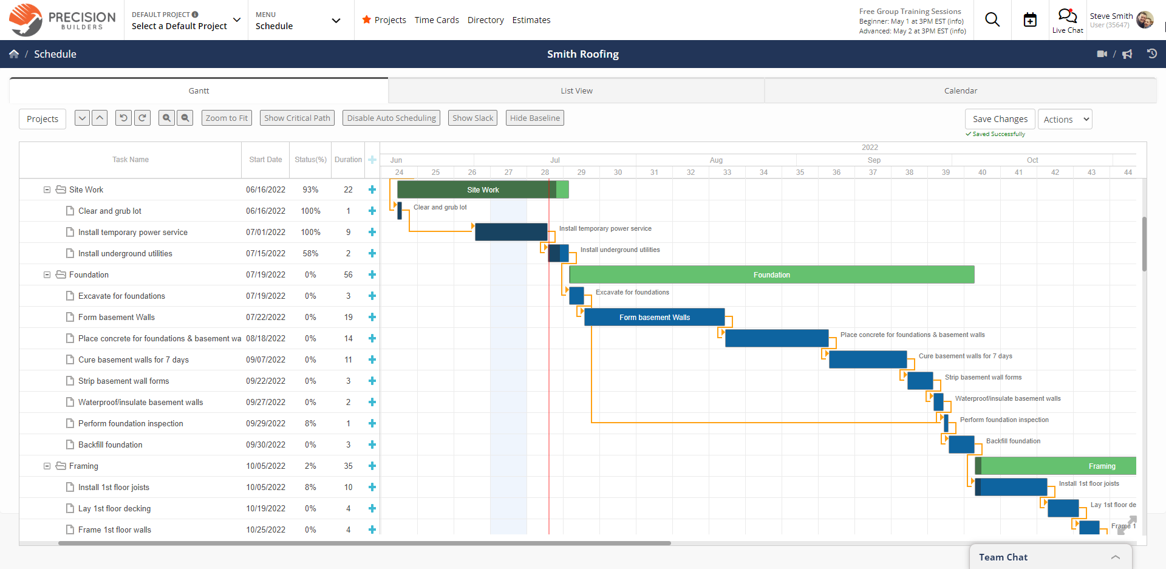Open the Actions dropdown
1166x569 pixels.
tap(1065, 119)
